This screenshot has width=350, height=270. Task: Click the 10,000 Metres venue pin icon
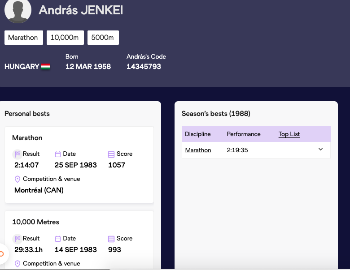[17, 264]
